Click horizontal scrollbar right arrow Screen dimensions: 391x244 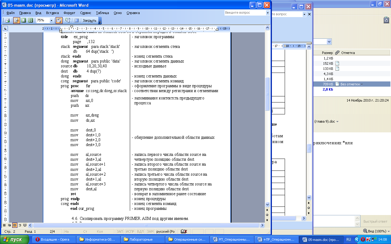tap(262, 225)
